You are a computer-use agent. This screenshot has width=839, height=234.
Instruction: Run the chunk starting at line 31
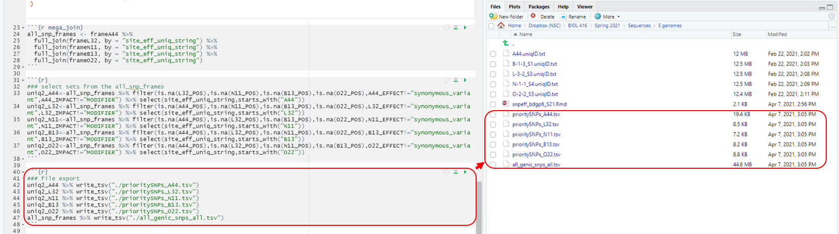point(465,80)
